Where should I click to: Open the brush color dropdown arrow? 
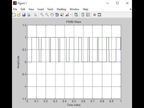tap(71, 15)
